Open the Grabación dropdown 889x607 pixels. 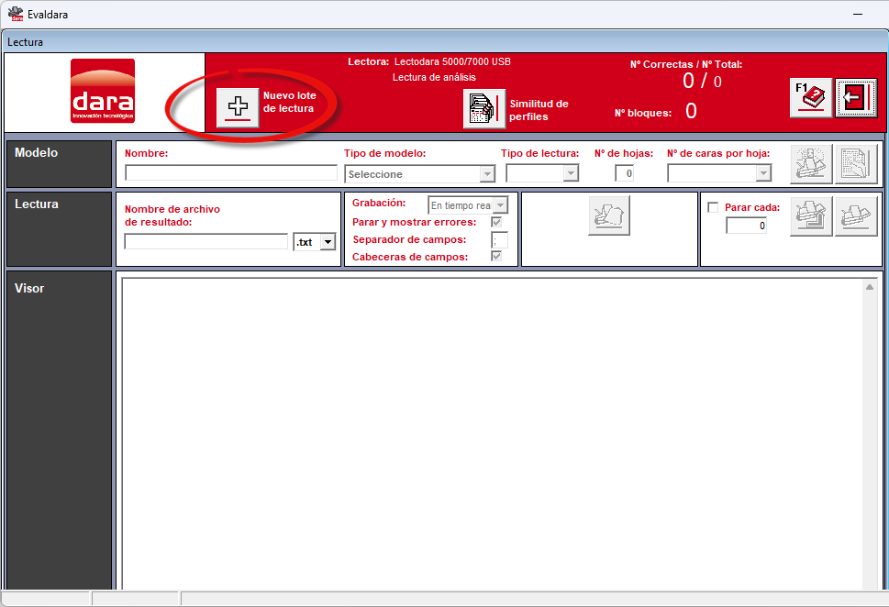[x=468, y=205]
